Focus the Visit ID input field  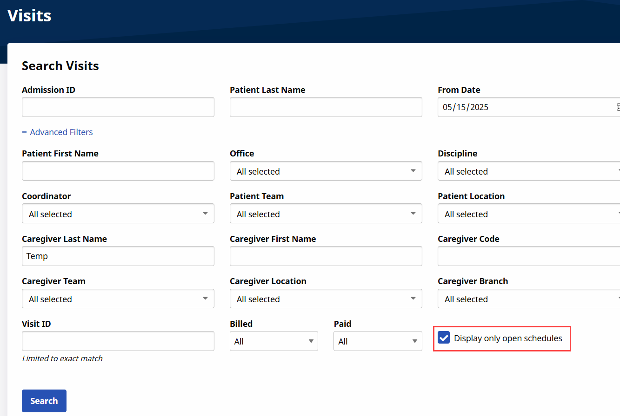point(118,341)
